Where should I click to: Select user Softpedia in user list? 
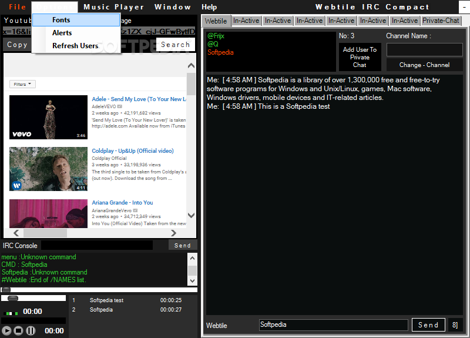pos(220,52)
